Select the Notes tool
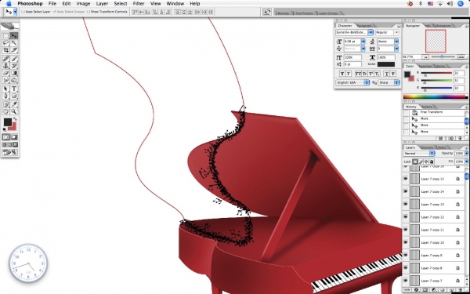The image size is (470, 294). (5, 104)
